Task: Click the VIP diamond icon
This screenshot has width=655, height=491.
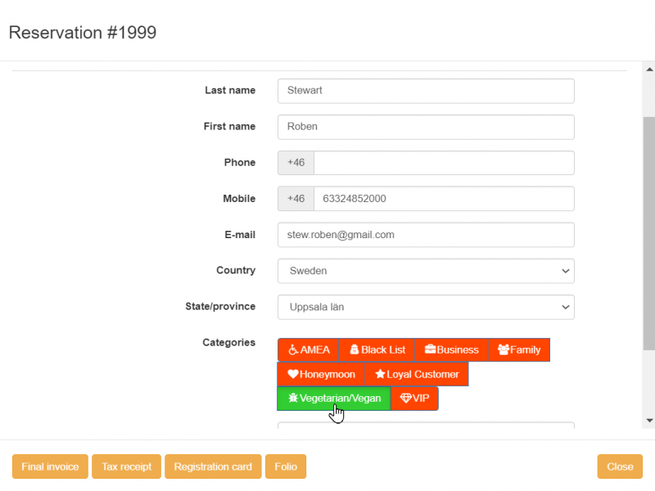Action: (x=405, y=399)
